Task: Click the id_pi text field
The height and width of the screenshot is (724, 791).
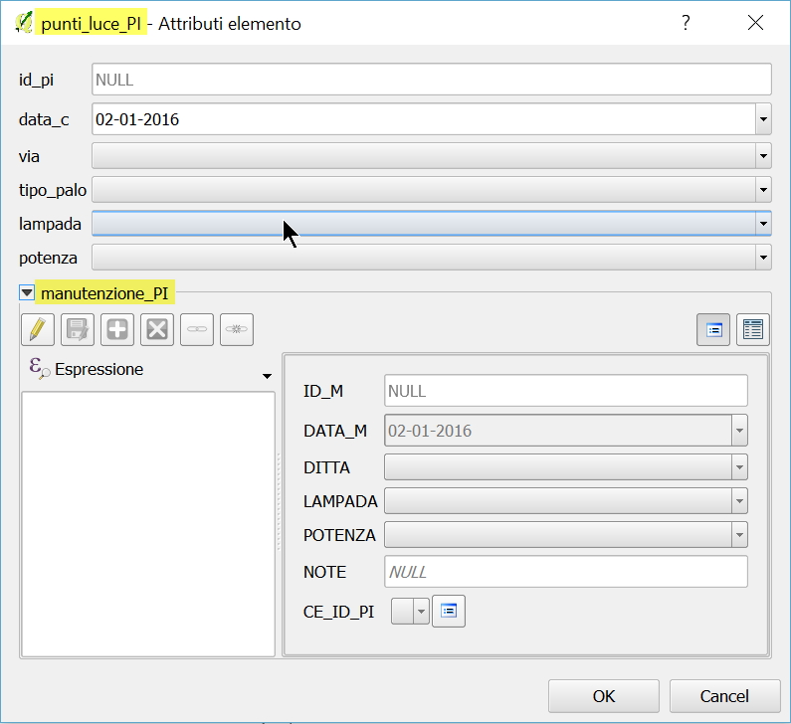Action: (x=431, y=80)
